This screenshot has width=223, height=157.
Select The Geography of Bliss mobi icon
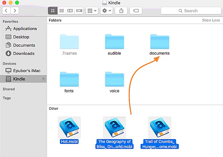pos(114,127)
